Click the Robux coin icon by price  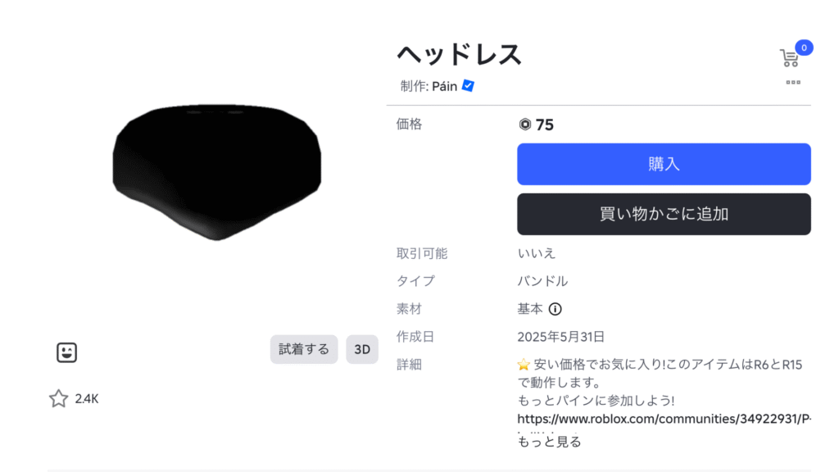click(525, 125)
